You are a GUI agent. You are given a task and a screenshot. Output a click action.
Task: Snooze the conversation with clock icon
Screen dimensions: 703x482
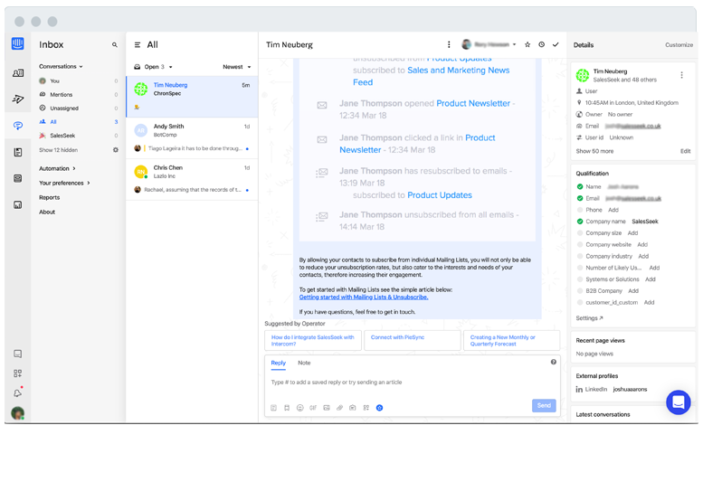click(542, 44)
